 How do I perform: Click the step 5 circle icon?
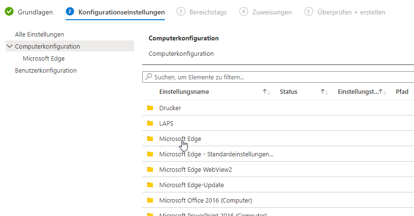point(309,12)
